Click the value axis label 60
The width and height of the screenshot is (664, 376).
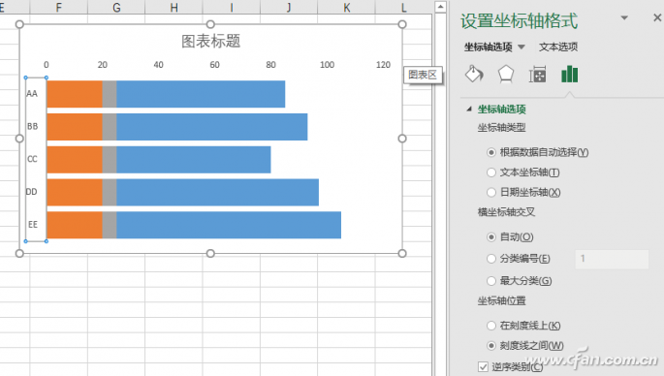click(x=214, y=65)
